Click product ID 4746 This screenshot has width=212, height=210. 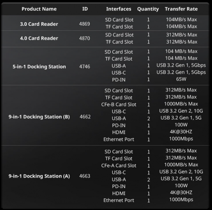[x=85, y=66]
